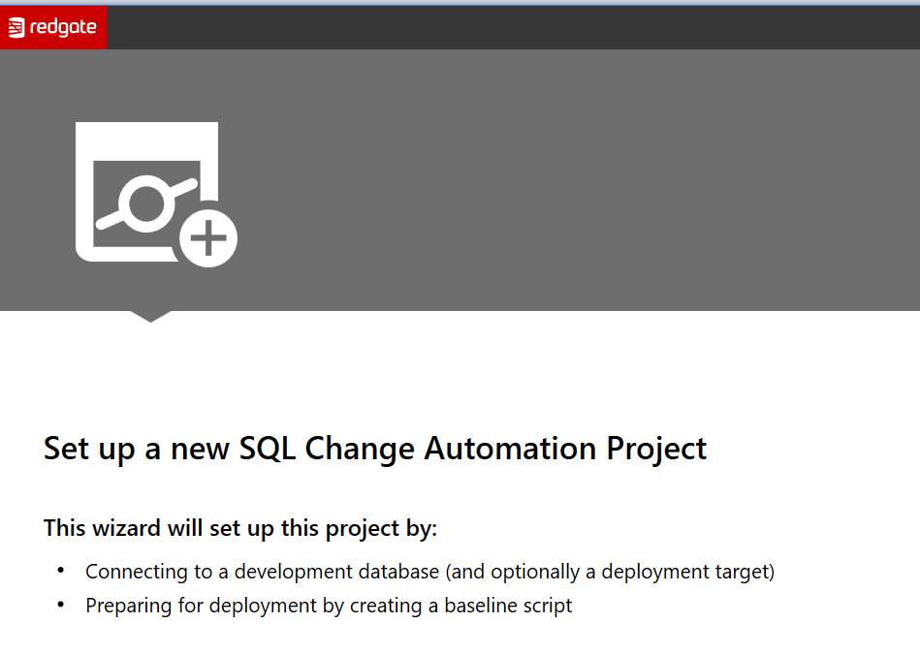Click the '(and optionally a deployment target)' text
920x655 pixels.
(609, 572)
